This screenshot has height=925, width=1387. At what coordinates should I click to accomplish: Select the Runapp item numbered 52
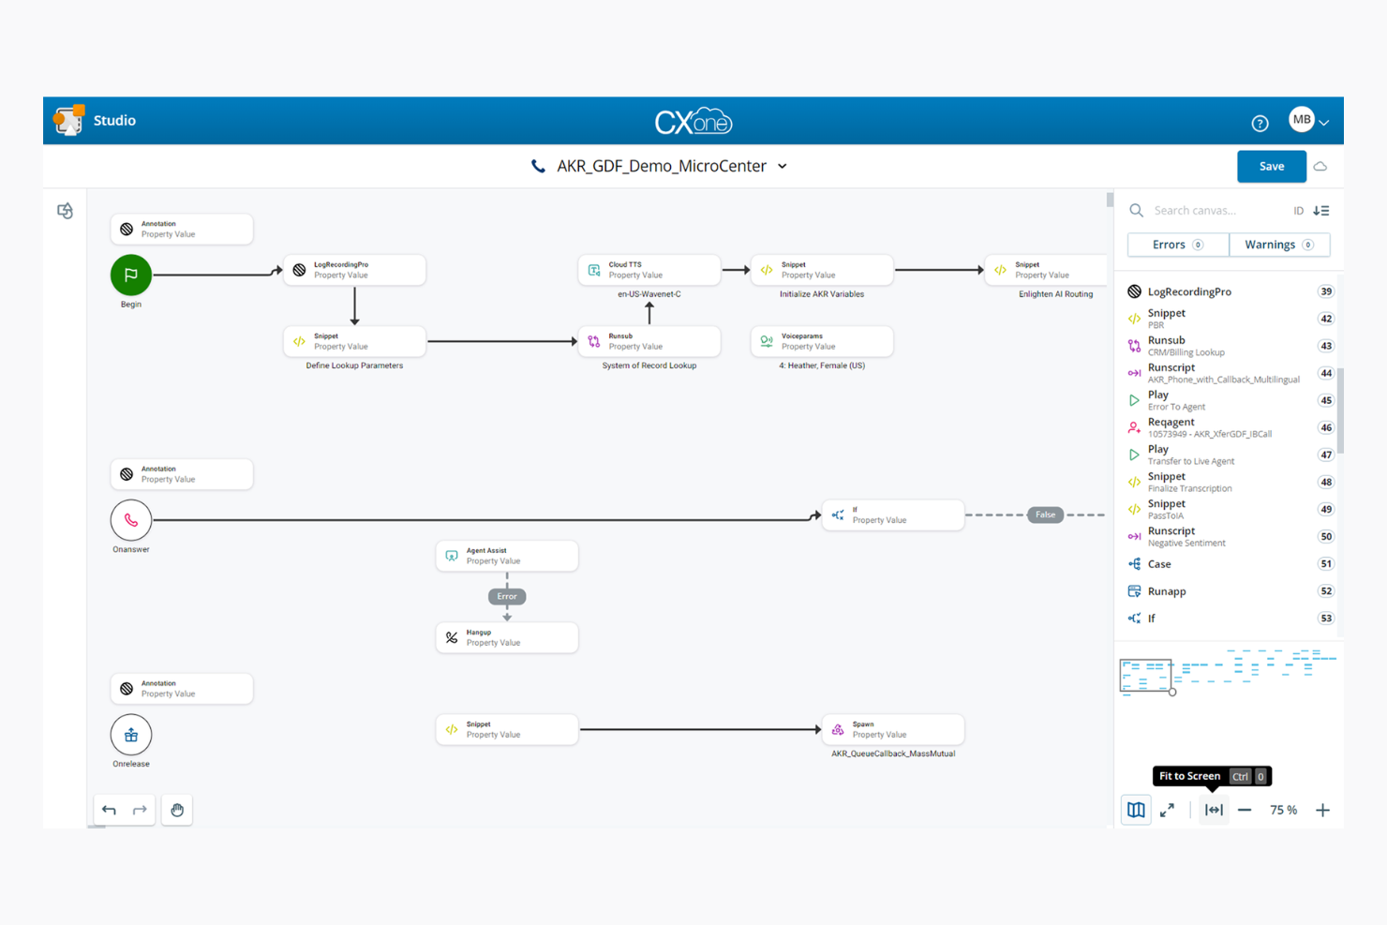pos(1230,591)
